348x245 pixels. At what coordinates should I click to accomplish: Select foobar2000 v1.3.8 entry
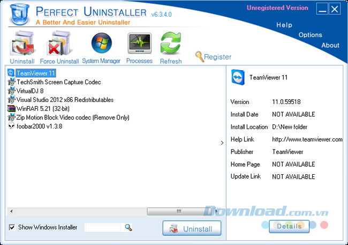pos(40,127)
